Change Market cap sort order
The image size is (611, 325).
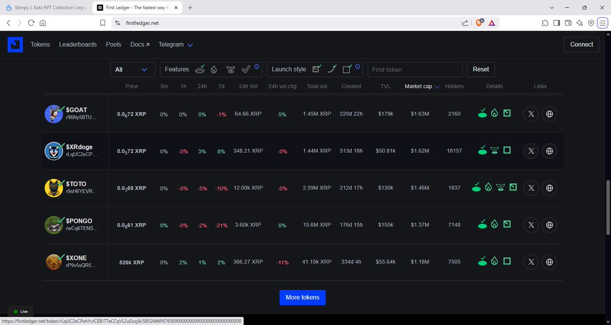pos(422,86)
